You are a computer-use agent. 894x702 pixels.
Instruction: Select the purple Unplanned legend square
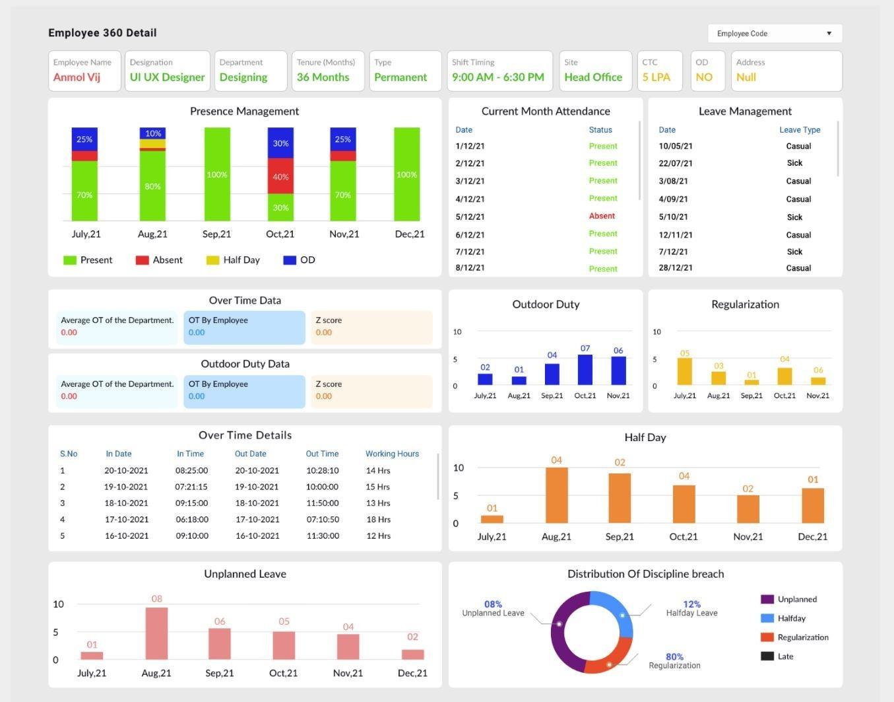point(767,600)
